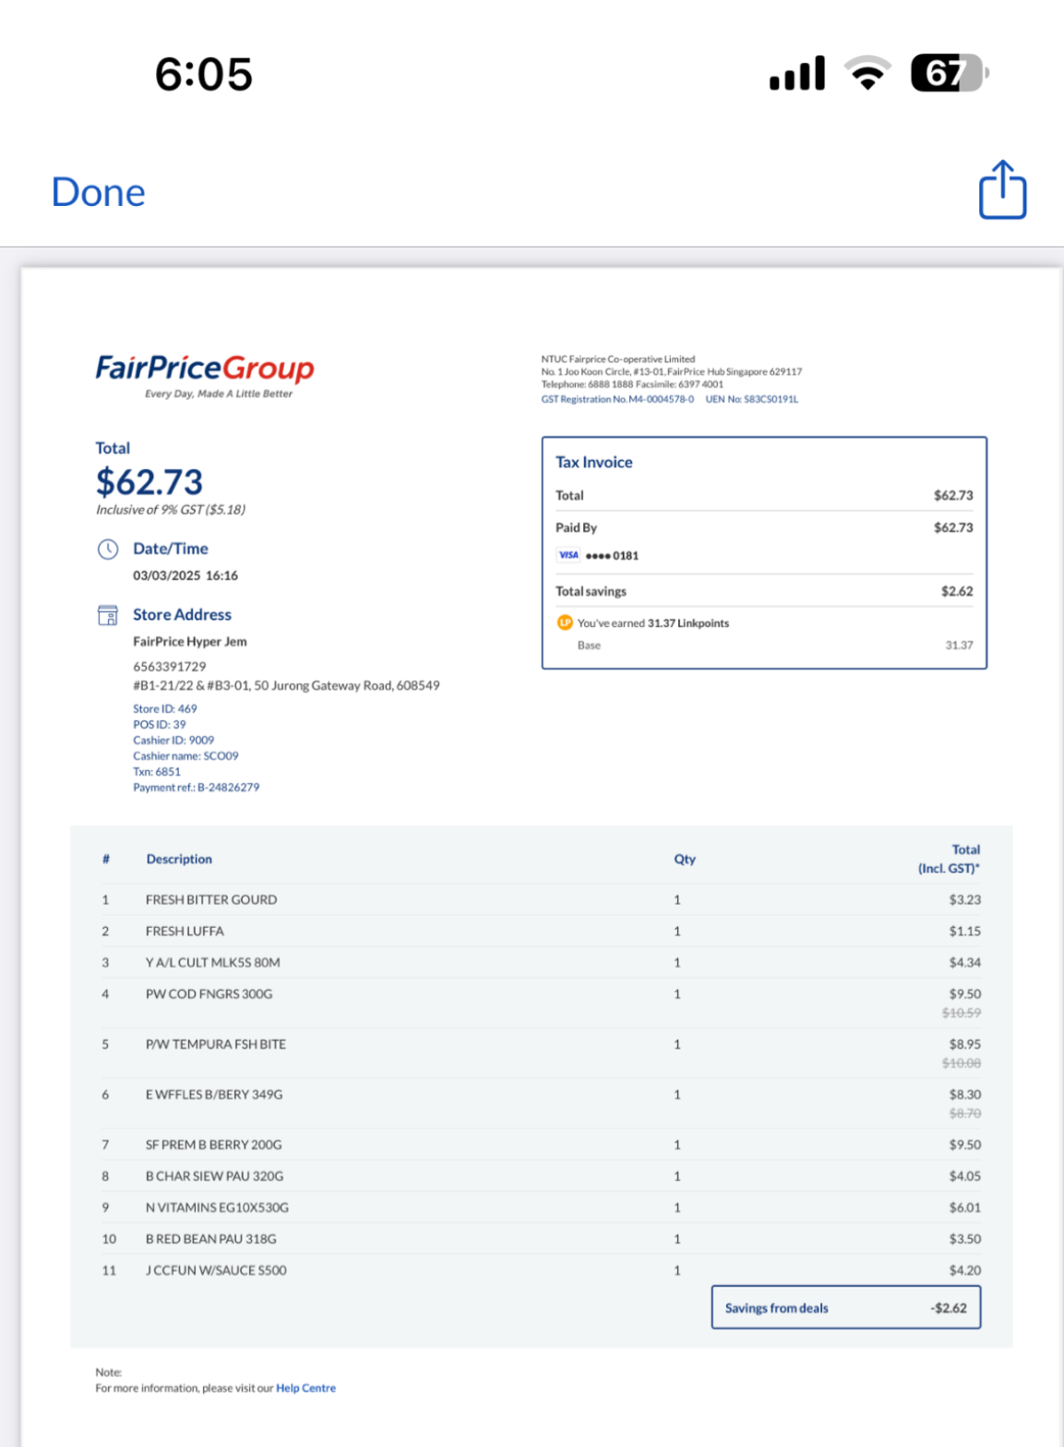The width and height of the screenshot is (1064, 1447).
Task: Select the E WFFLES B/BERY 349G item
Action: point(214,1094)
